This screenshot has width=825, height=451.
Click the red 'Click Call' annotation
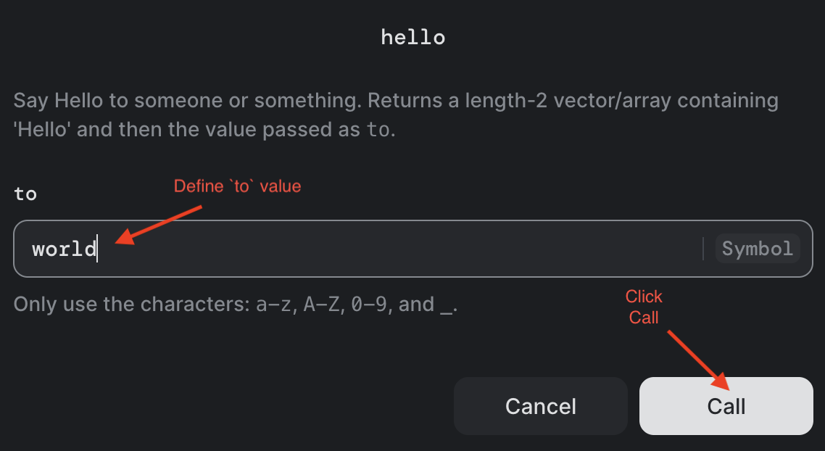[x=643, y=307]
